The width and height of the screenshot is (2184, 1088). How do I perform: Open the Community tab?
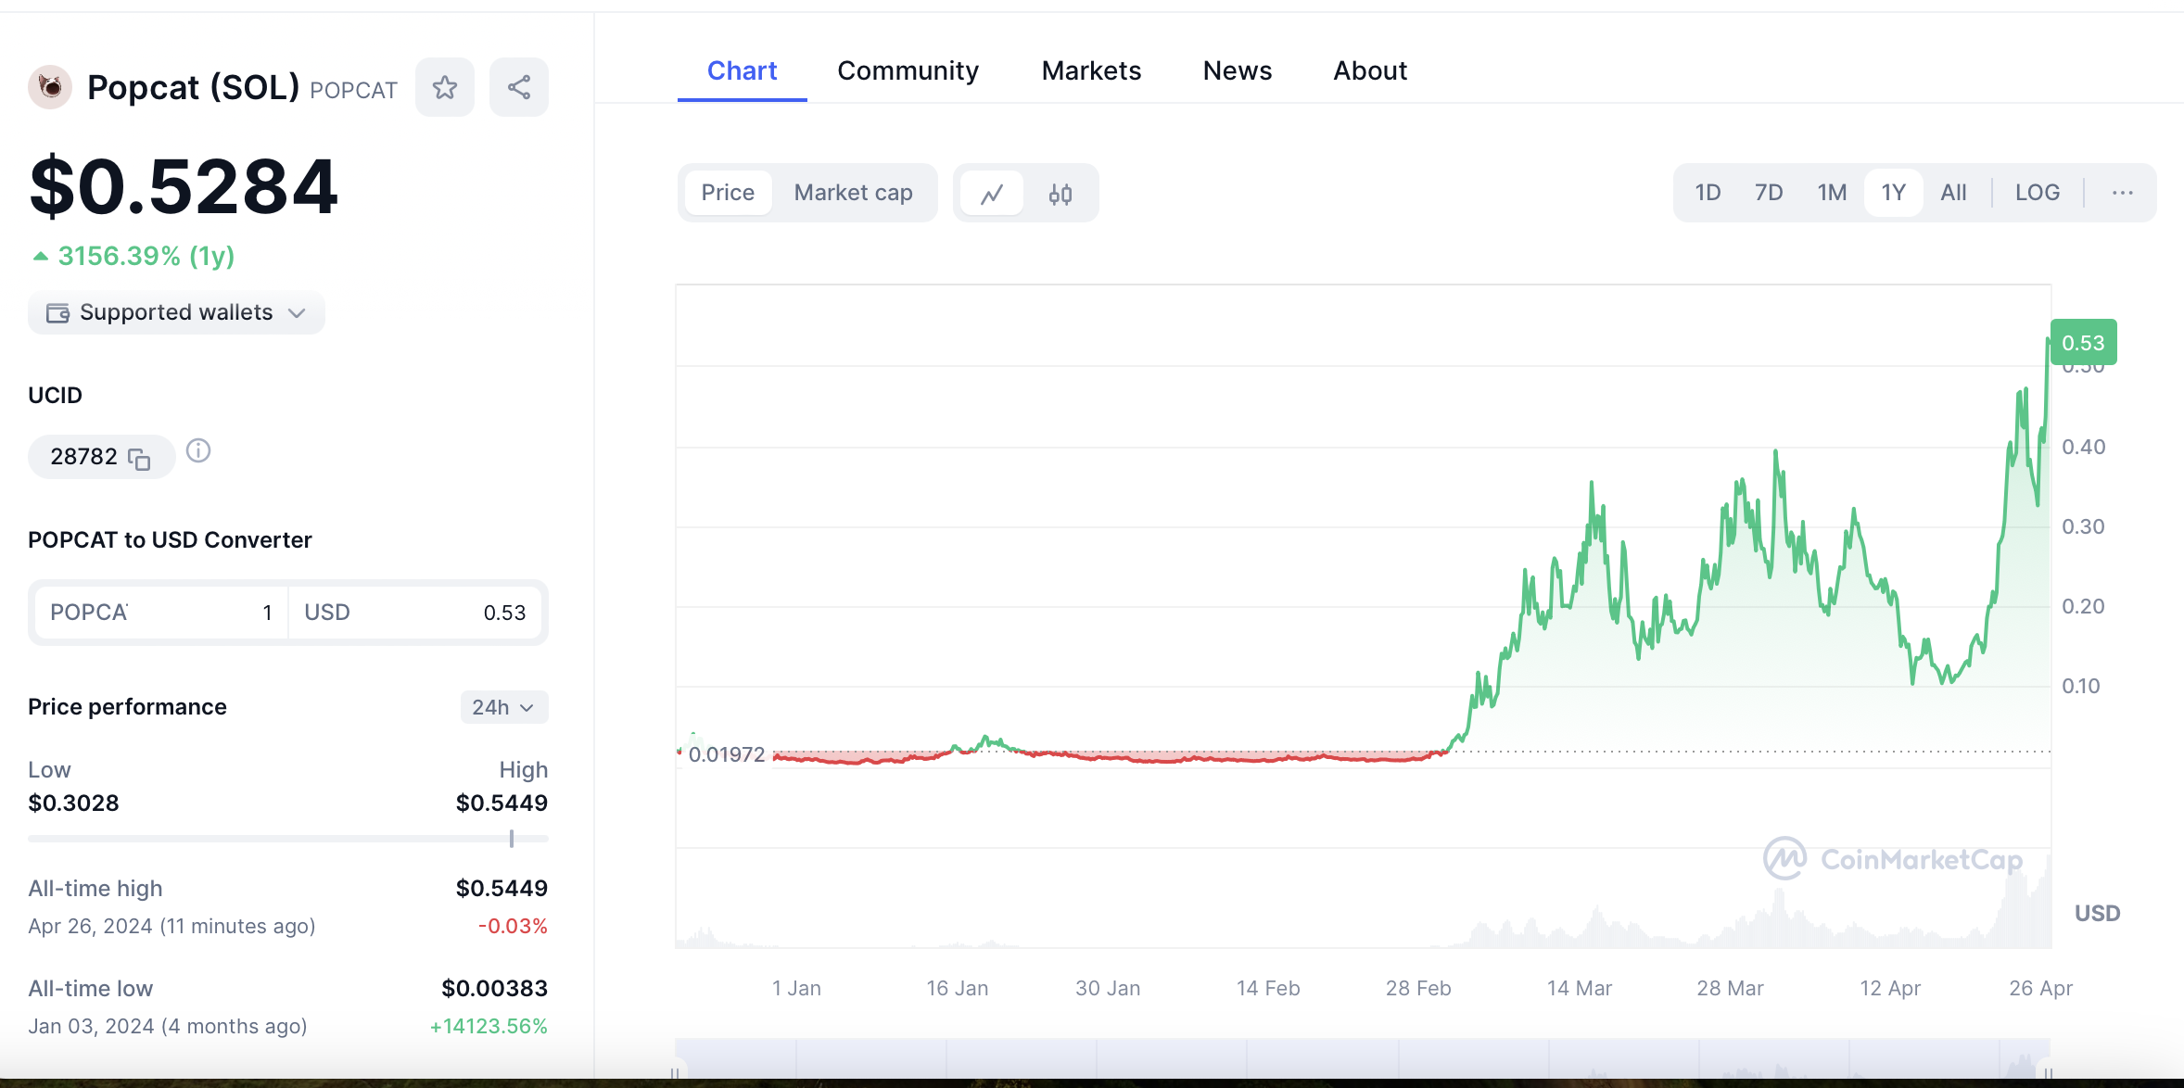pos(908,71)
